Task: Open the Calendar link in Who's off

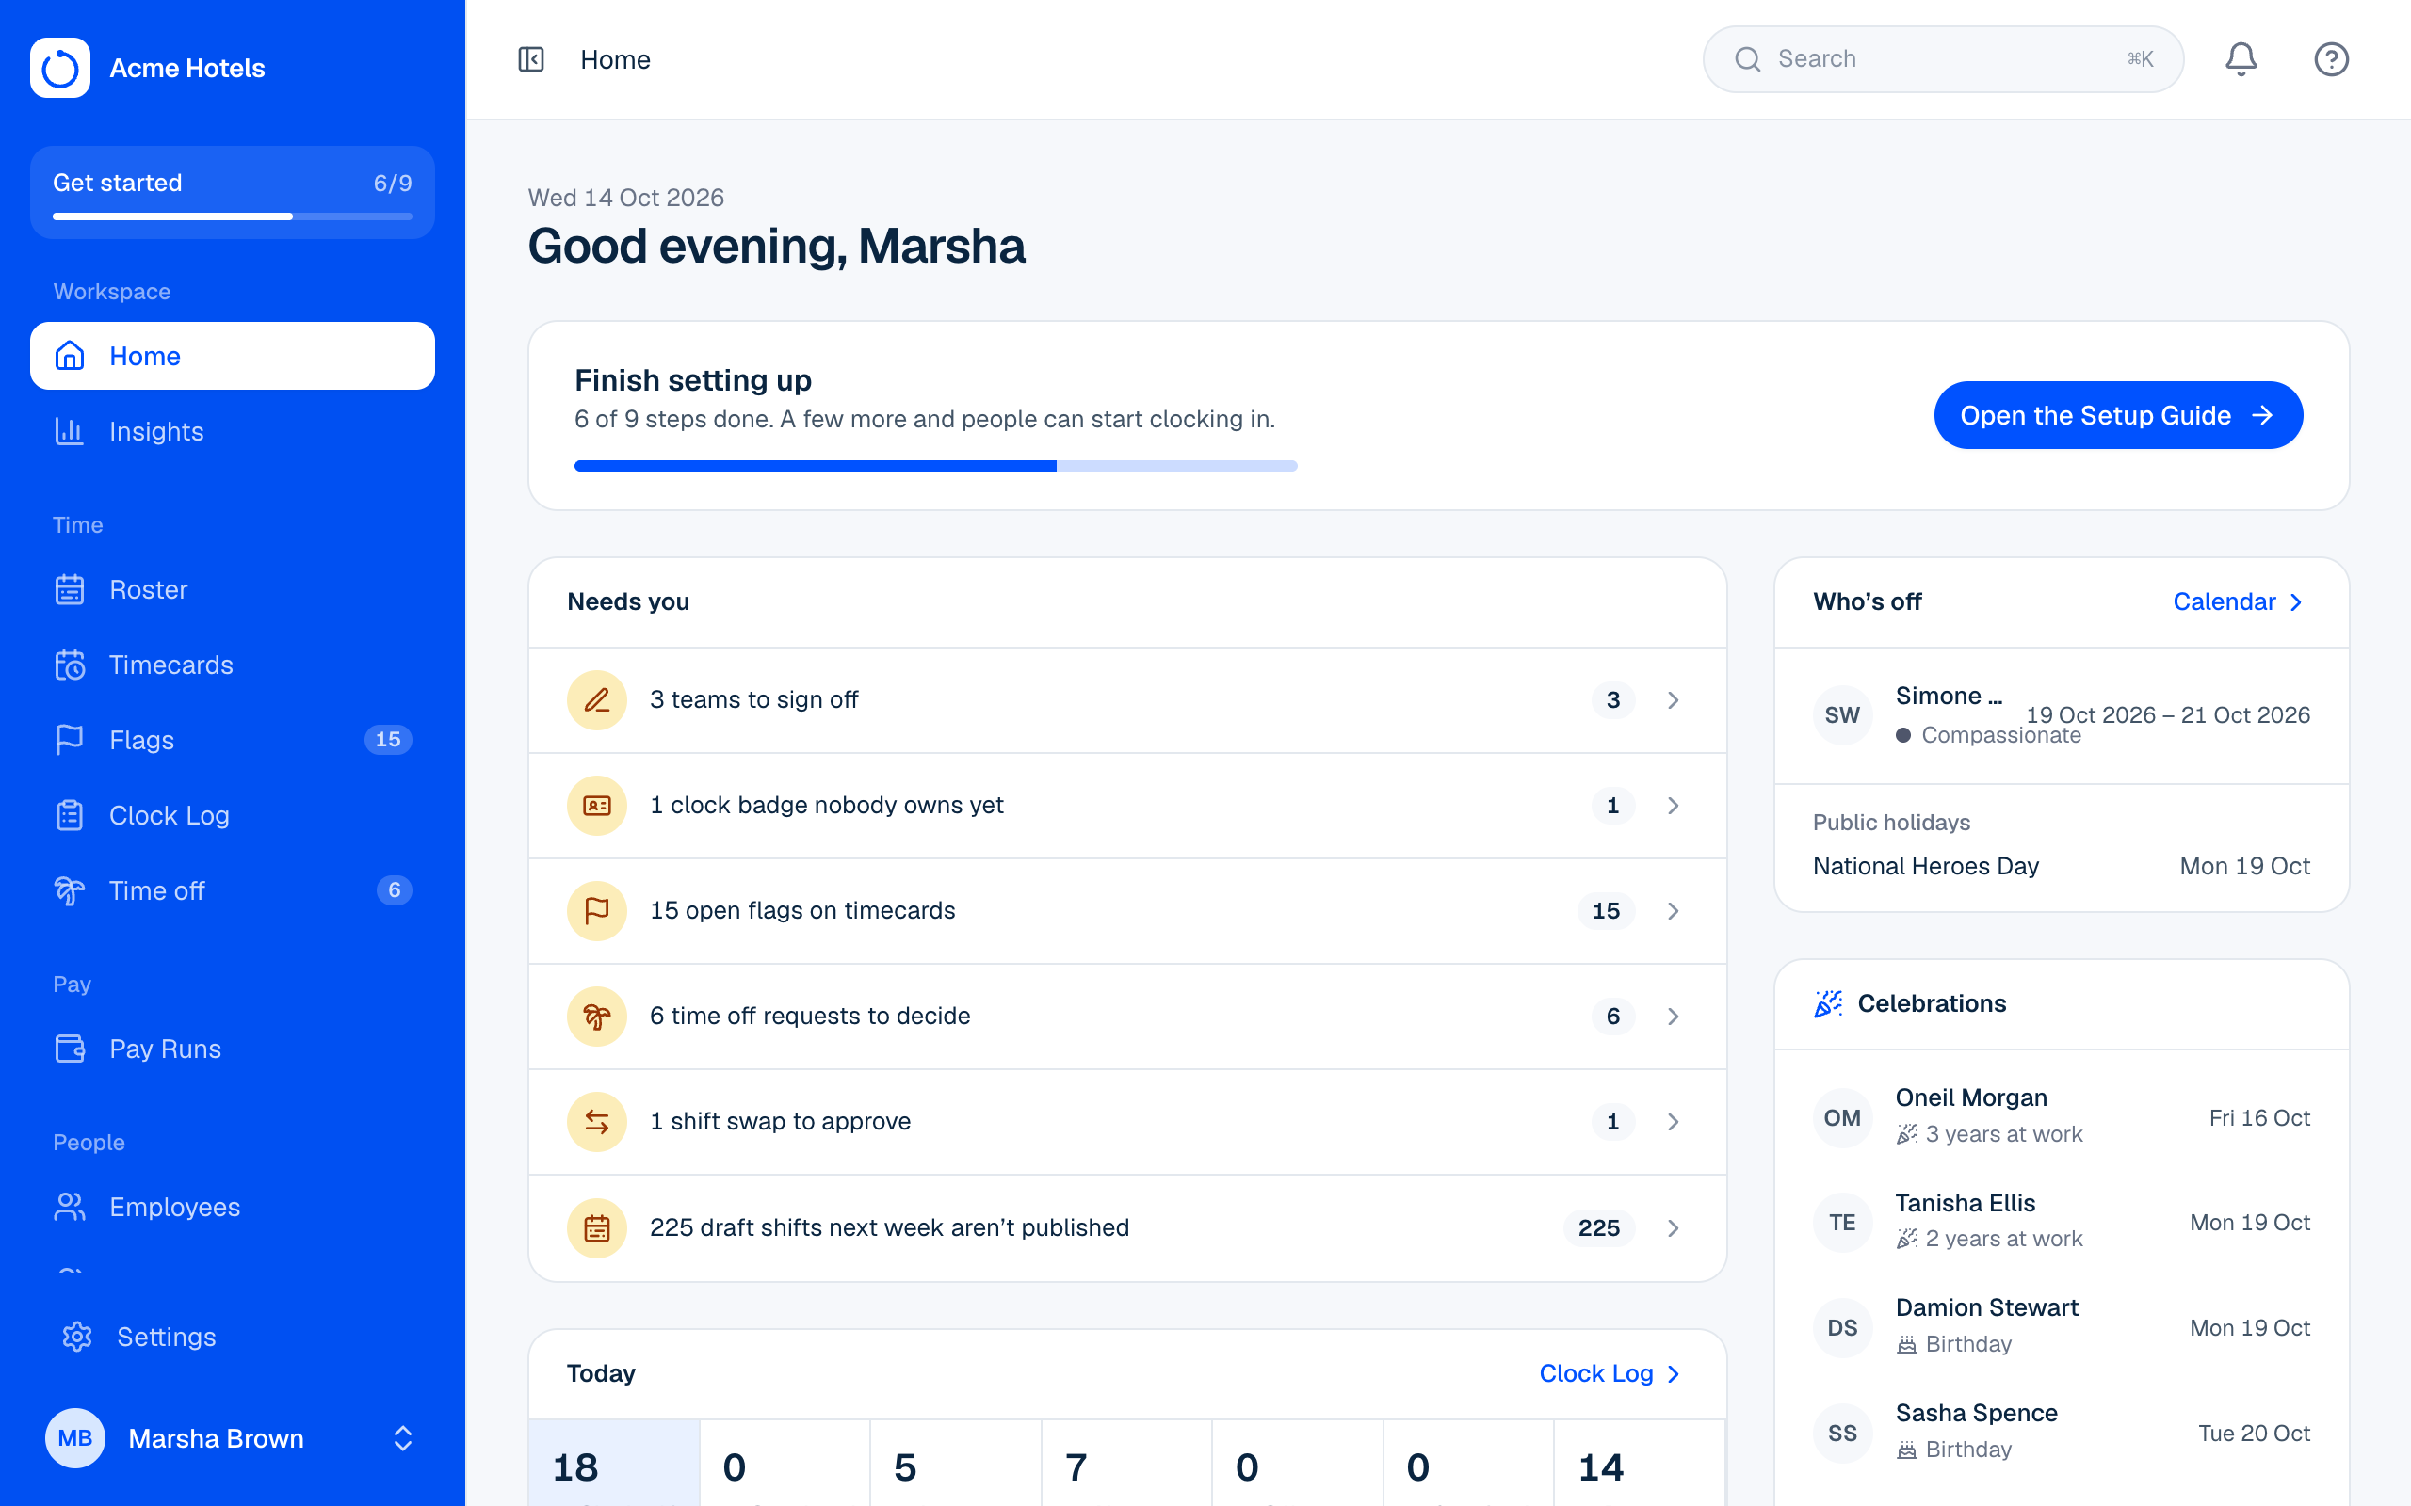Action: (2238, 601)
